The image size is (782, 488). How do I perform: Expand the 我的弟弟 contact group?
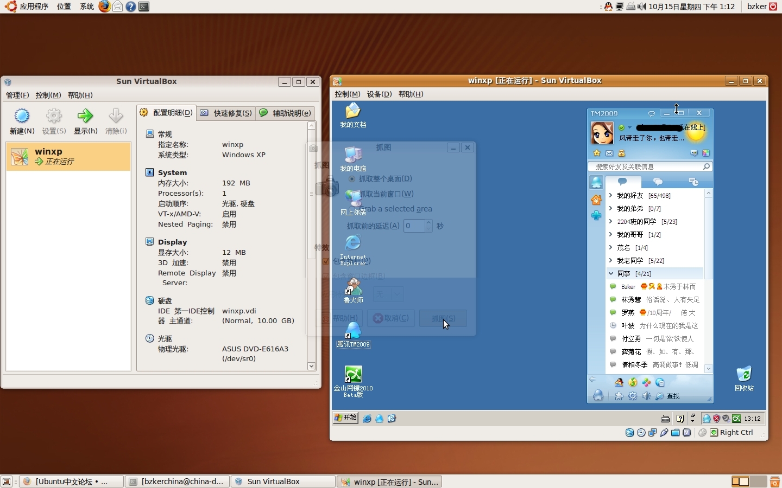click(x=611, y=209)
